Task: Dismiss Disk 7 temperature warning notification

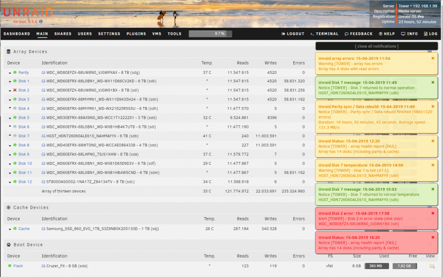Action: click(x=433, y=165)
